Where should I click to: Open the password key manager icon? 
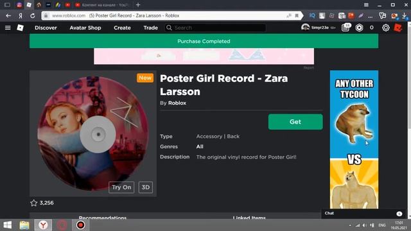(383, 15)
